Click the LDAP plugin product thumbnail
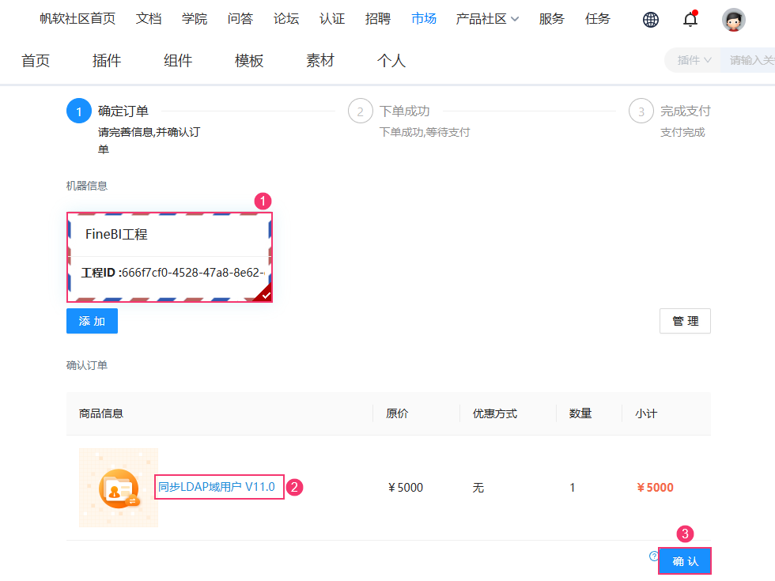Screen dimensions: 775x581 (x=119, y=488)
